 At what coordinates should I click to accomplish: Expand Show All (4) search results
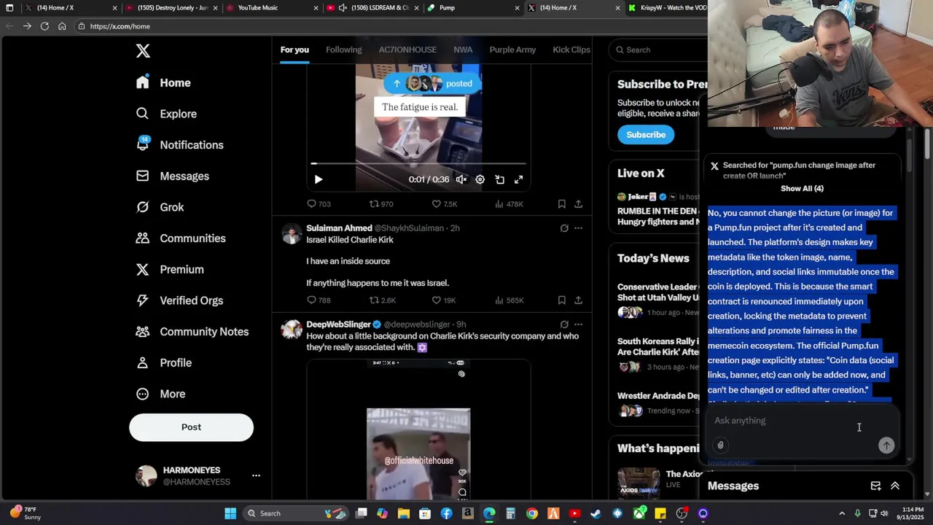802,189
